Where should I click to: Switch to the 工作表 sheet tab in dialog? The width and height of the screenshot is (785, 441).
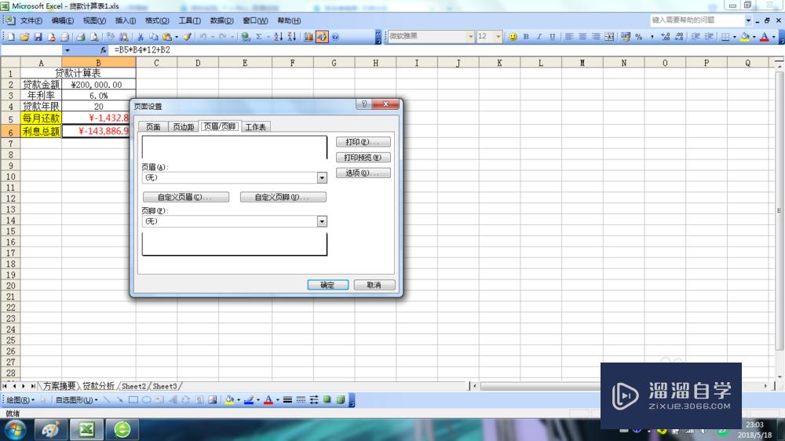point(255,127)
